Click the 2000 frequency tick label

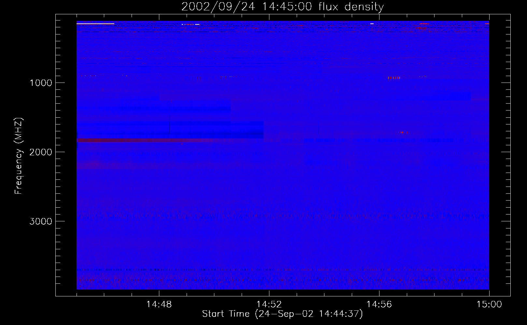[x=41, y=152]
